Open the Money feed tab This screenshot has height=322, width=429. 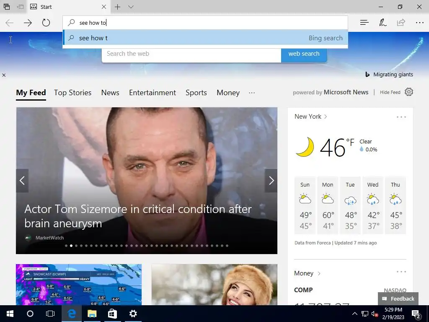tap(228, 93)
